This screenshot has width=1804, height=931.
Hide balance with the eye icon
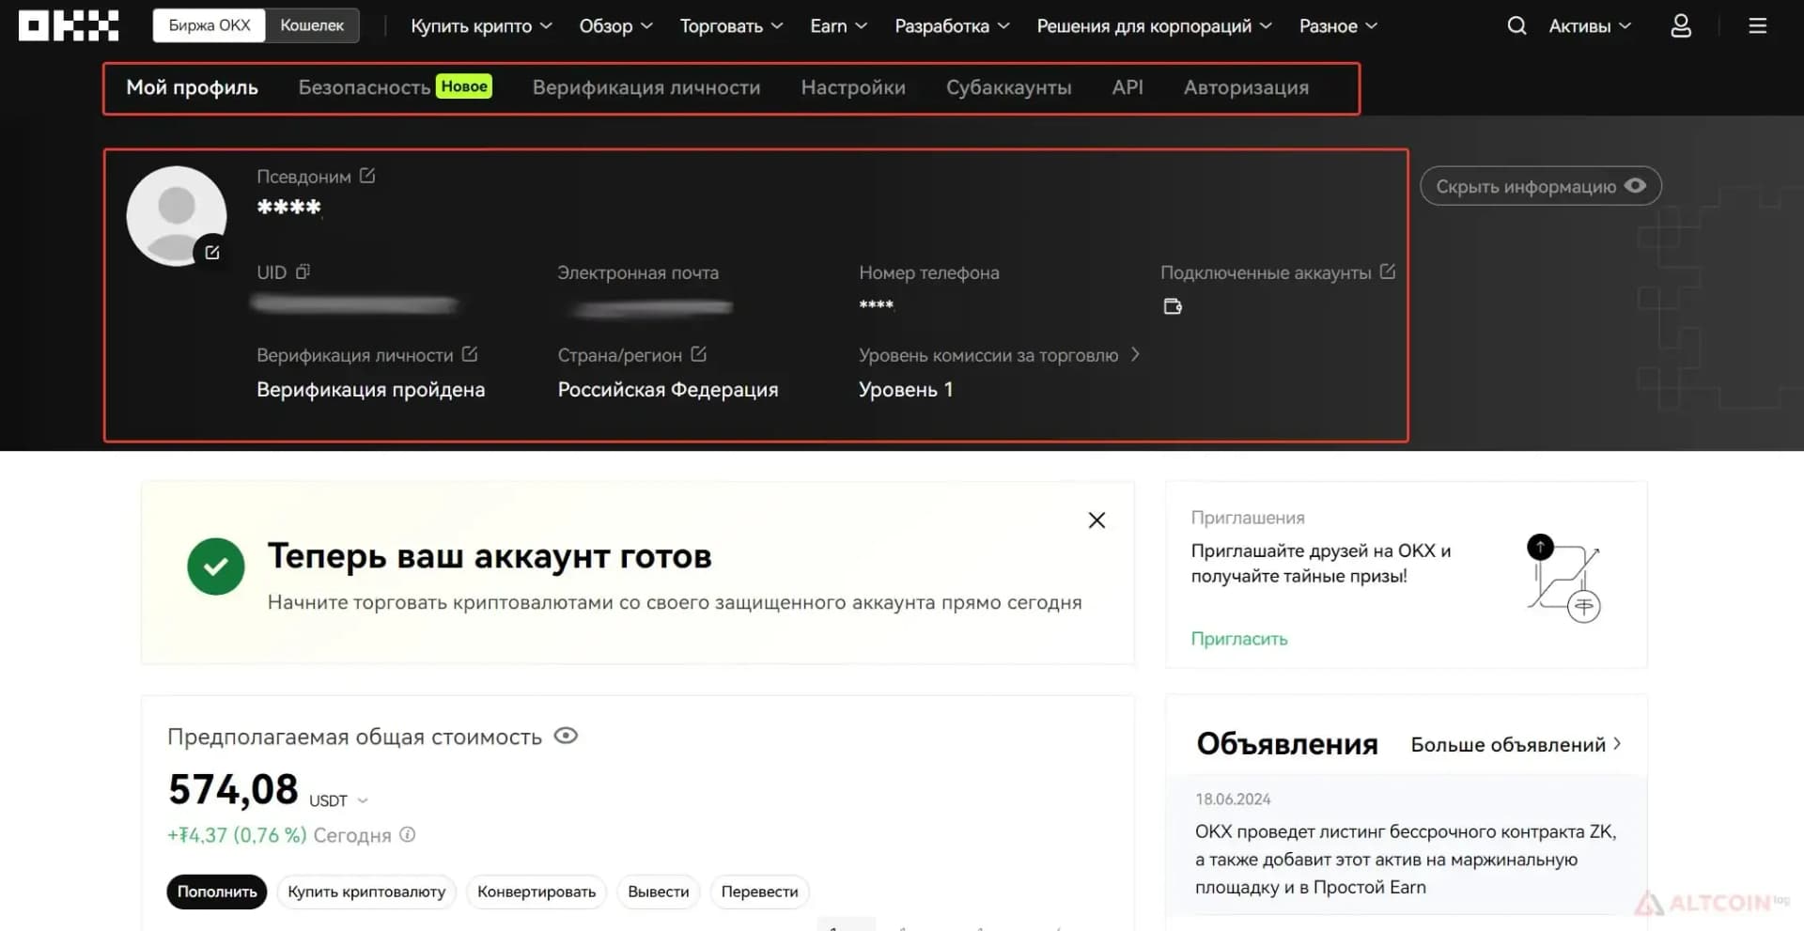[566, 736]
